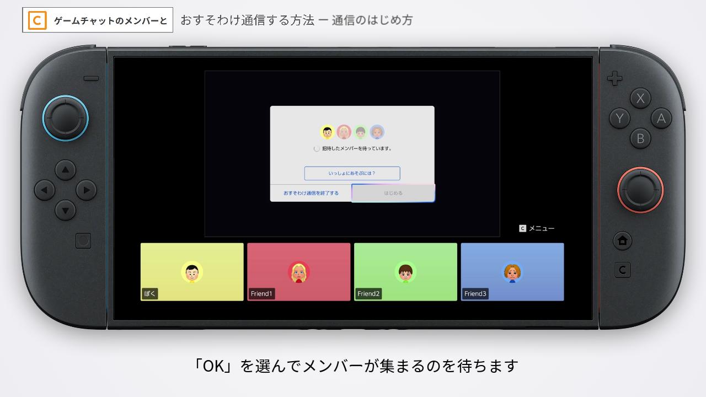706x397 pixels.
Task: Click the green-circled Mii avatar in the dialog
Action: 361,132
